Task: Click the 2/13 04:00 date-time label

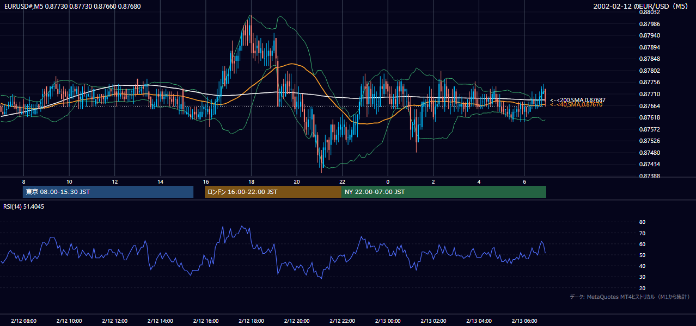Action: coord(479,321)
